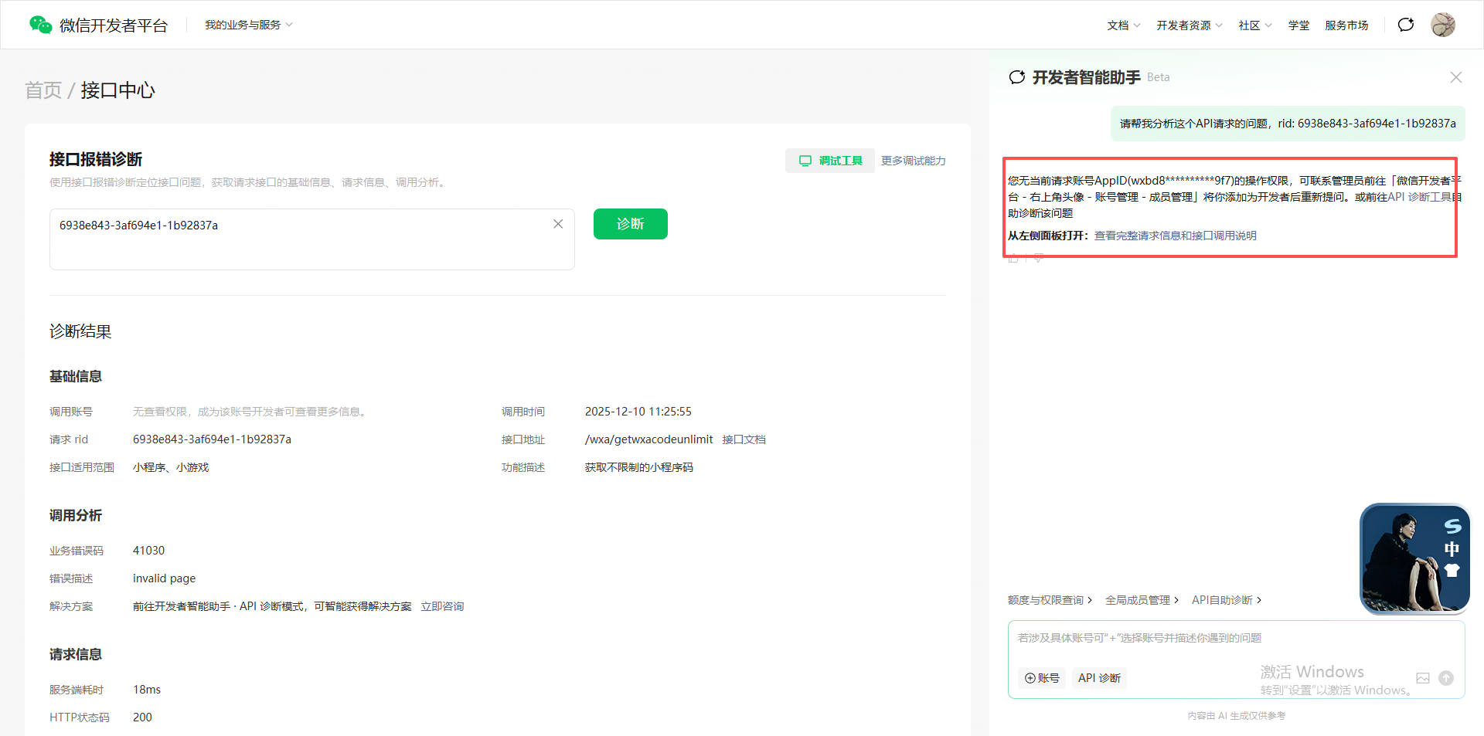Click the 获取不限制的小程序码 description

click(639, 467)
